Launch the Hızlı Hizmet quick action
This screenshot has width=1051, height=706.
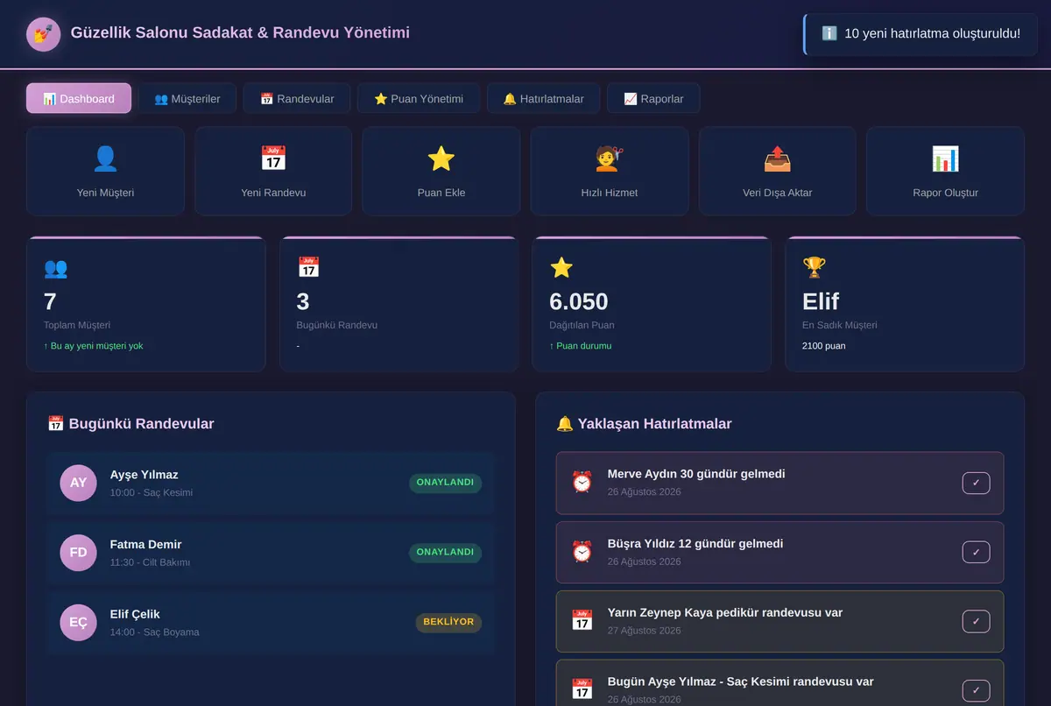coord(610,171)
